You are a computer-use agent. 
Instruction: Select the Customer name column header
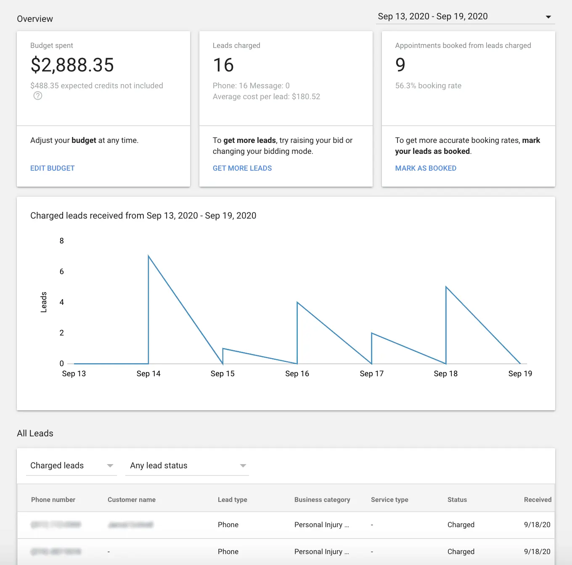point(132,500)
